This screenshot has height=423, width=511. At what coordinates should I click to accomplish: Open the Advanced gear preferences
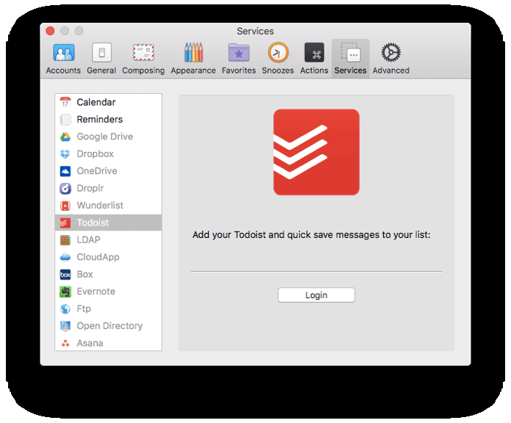391,59
